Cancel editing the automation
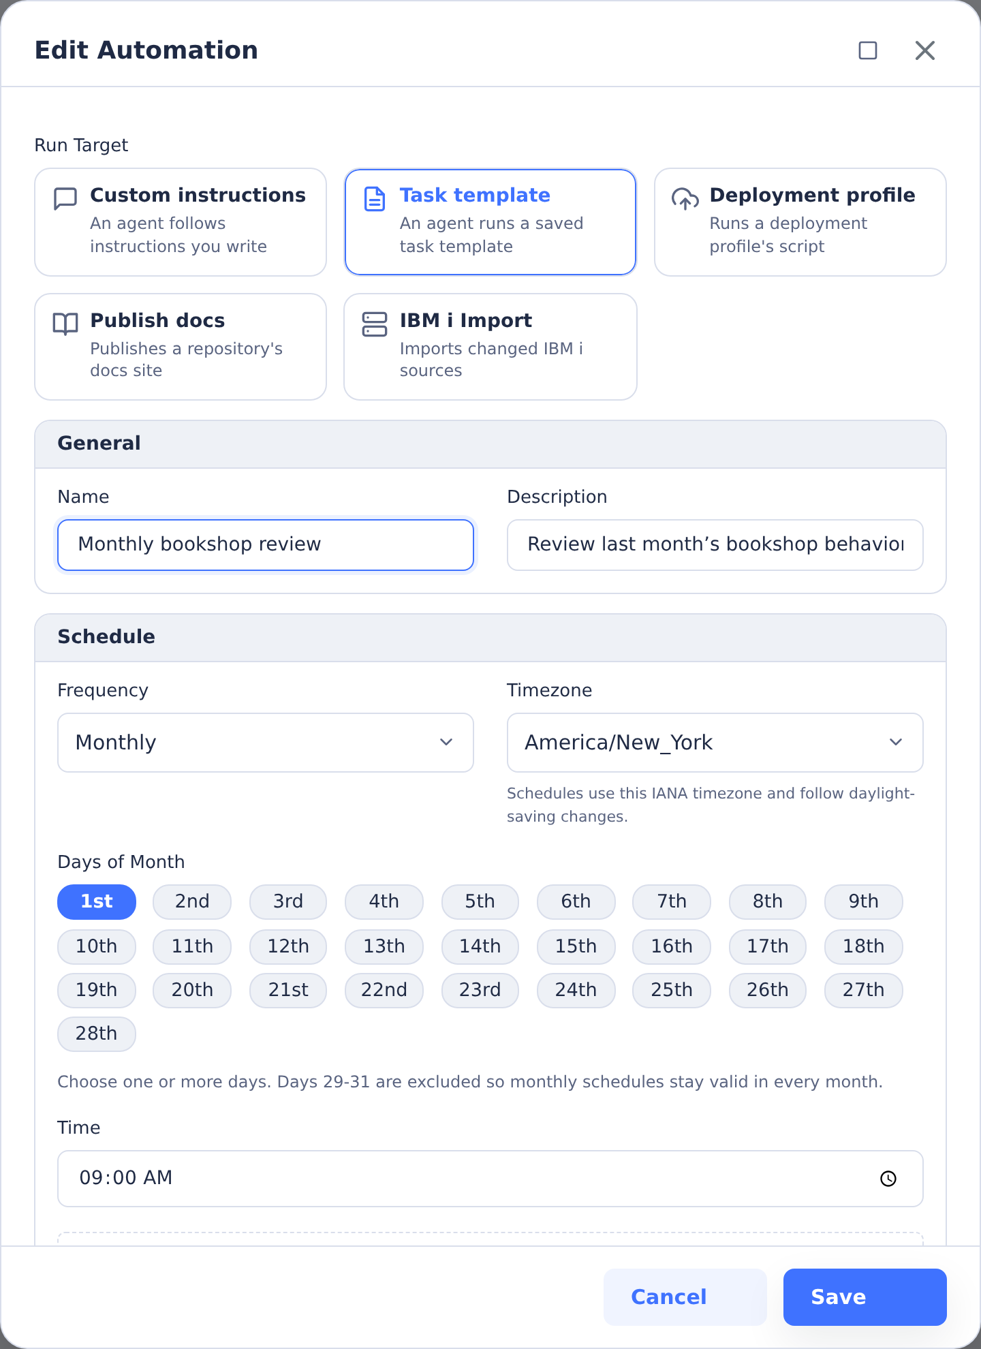981x1349 pixels. (685, 1297)
